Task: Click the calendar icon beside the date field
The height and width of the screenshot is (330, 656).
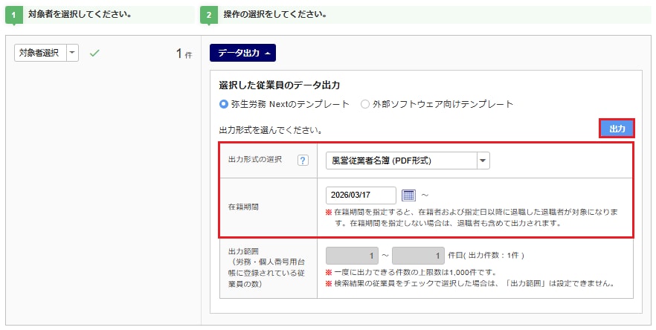Action: click(408, 195)
